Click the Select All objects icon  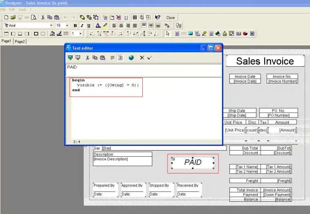[x=96, y=18]
